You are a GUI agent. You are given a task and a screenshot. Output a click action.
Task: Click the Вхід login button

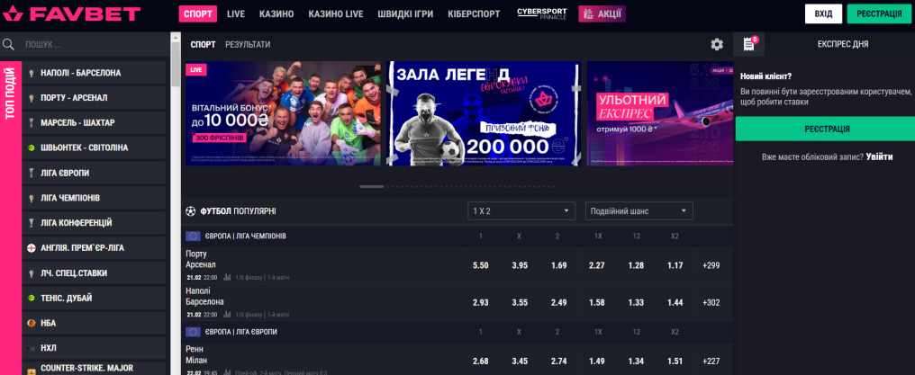[823, 14]
